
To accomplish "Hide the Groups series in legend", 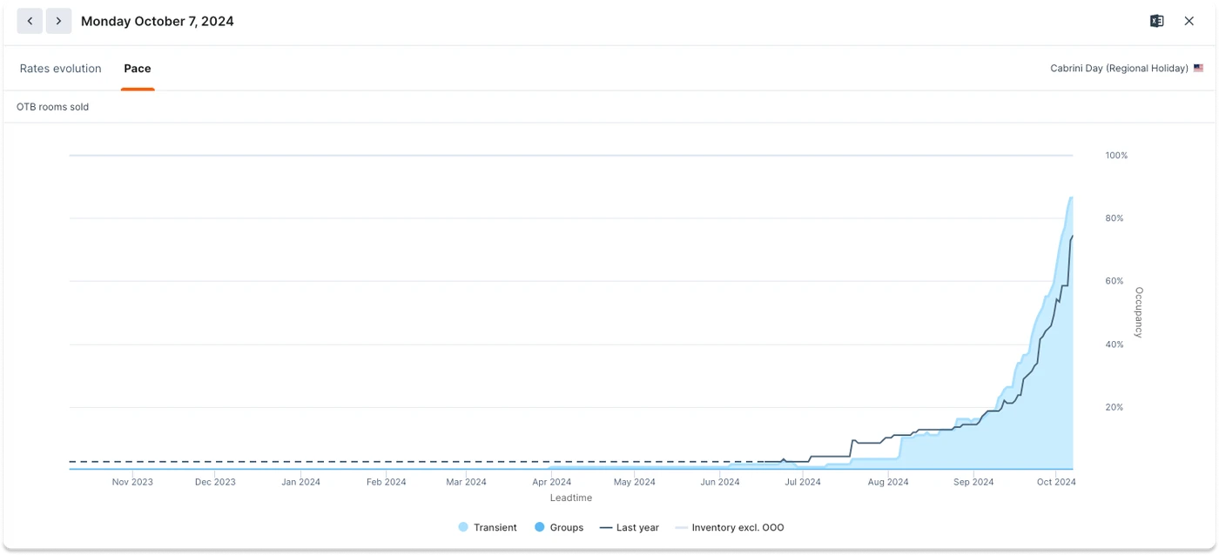I will click(x=559, y=527).
